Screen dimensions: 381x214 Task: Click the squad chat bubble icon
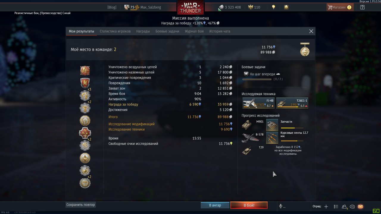(352, 206)
